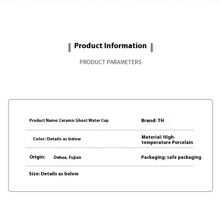Select the "PRODUCT PARAMETERS" subtitle text
The width and height of the screenshot is (221, 200).
(110, 62)
